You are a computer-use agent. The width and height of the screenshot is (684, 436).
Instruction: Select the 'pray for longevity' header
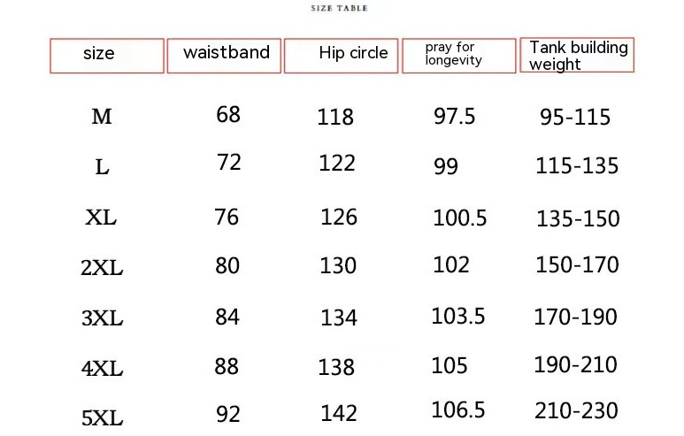tap(458, 56)
